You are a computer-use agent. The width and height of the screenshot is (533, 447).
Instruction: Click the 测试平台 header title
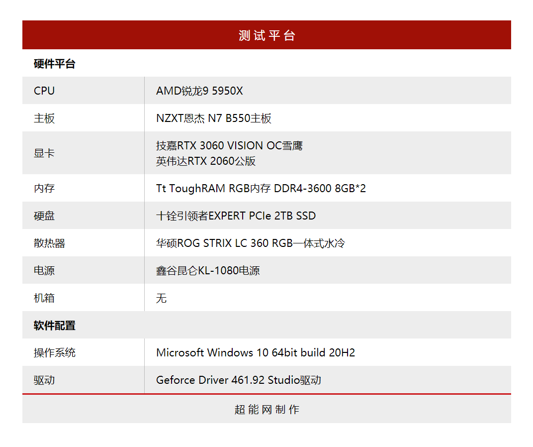point(267,35)
